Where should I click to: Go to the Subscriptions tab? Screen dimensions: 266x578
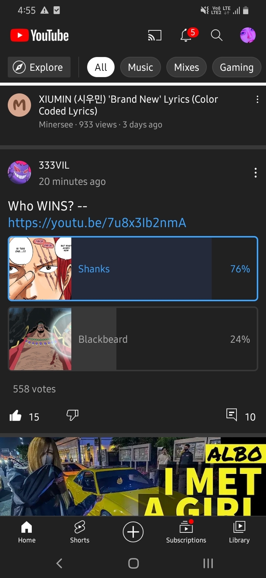point(186,532)
